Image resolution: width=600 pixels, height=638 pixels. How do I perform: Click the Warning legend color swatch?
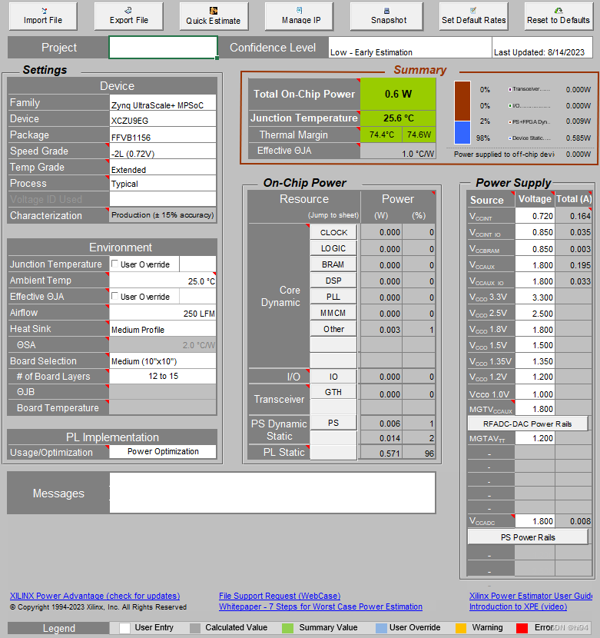(x=460, y=628)
